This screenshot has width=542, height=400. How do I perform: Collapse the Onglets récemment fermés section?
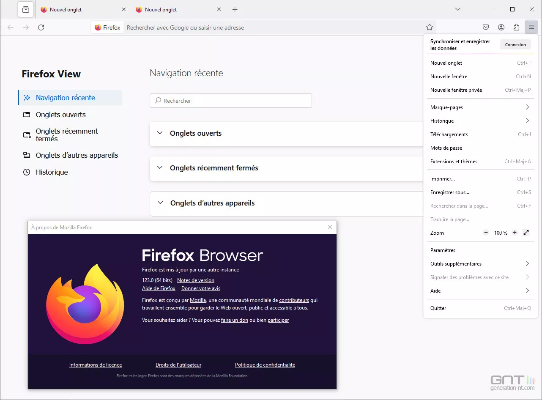160,168
